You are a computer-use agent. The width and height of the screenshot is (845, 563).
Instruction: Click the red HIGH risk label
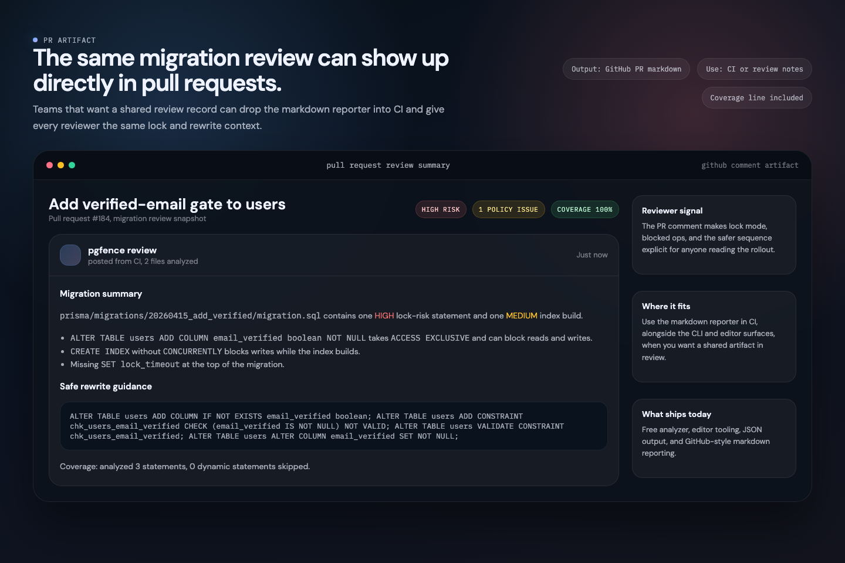[384, 316]
